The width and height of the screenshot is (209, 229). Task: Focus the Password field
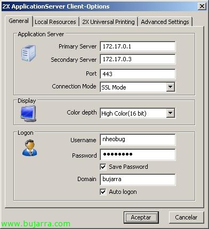tap(138, 154)
